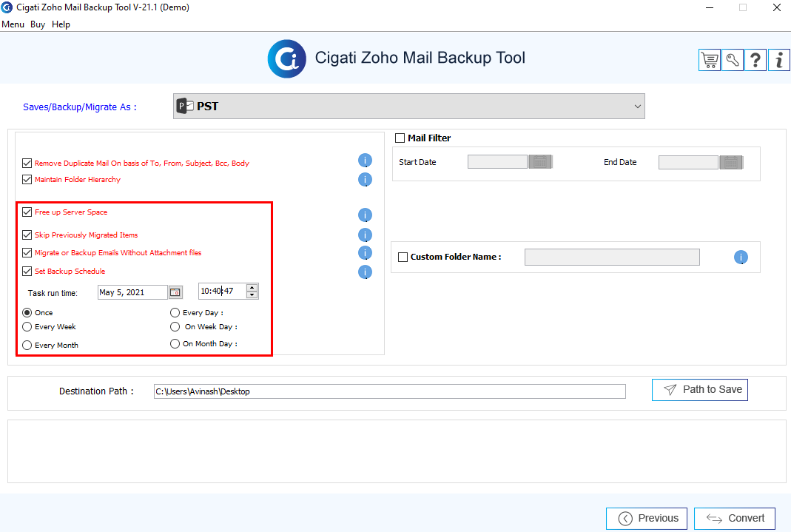Click info icon for Free up Server Space

pyautogui.click(x=366, y=215)
